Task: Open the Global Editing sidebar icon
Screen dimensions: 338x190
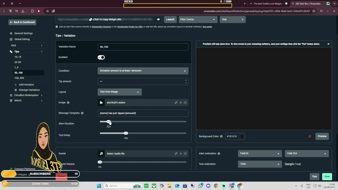Action: tap(11, 39)
